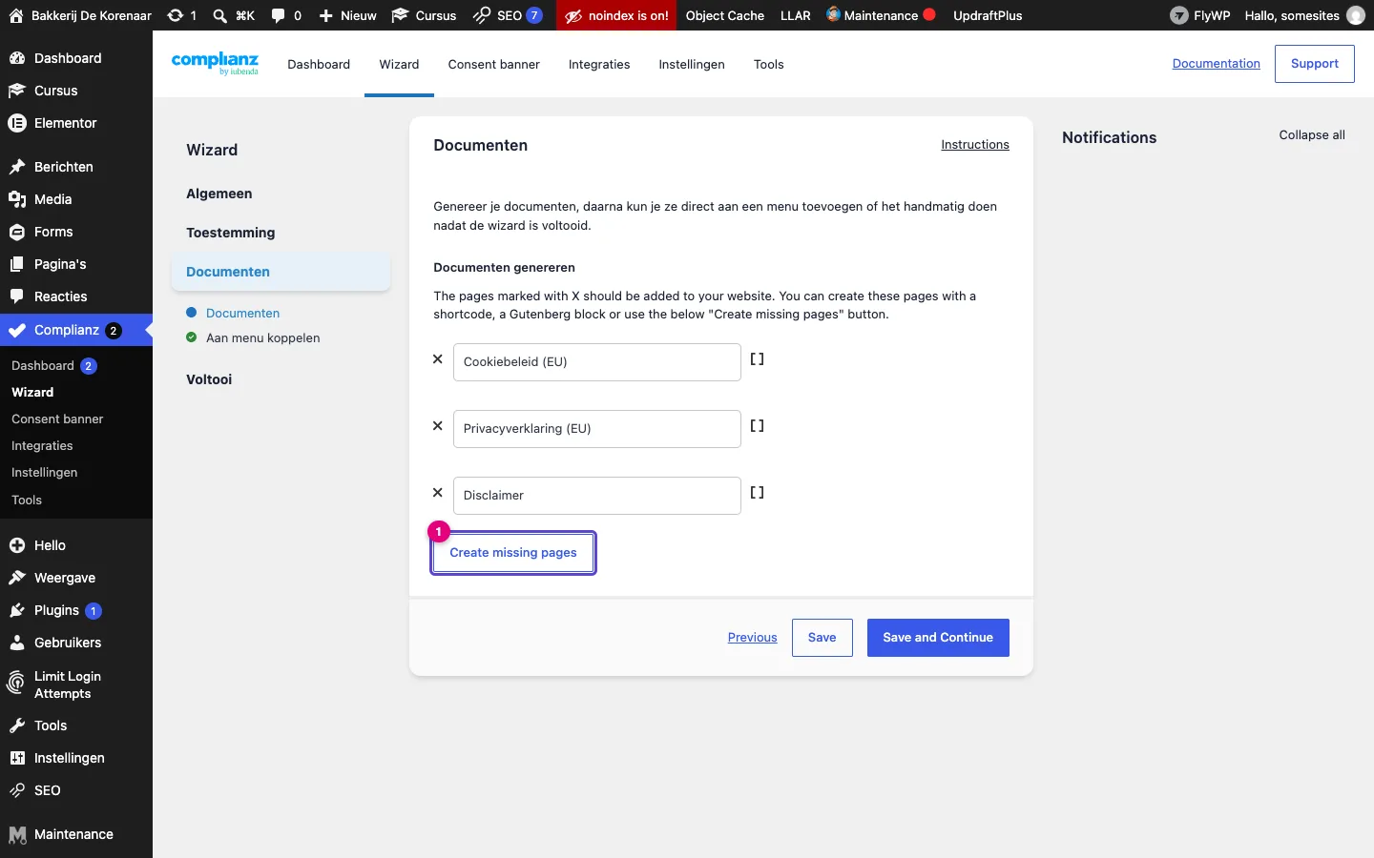This screenshot has height=858, width=1374.
Task: Open the Nieuw menu in the admin bar
Action: coord(347,15)
